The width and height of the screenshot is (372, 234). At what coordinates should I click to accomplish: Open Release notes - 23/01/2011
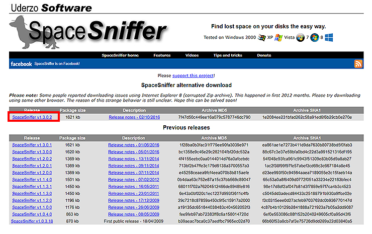coord(134,193)
